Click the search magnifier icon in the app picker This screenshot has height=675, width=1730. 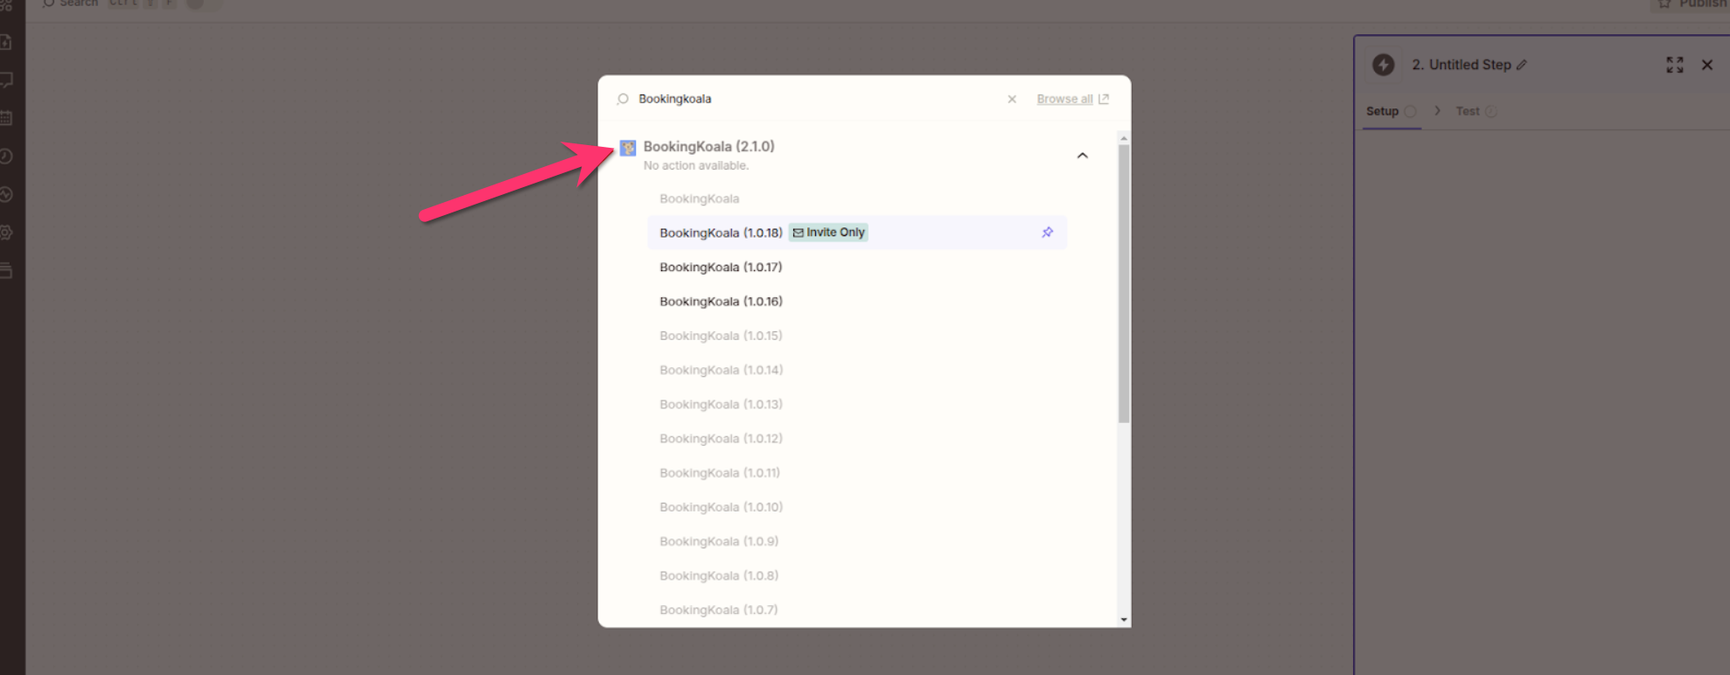623,99
